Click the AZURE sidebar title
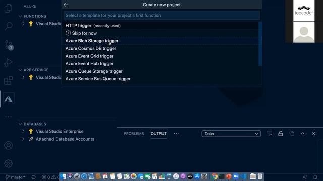This screenshot has height=181, width=323. (30, 6)
